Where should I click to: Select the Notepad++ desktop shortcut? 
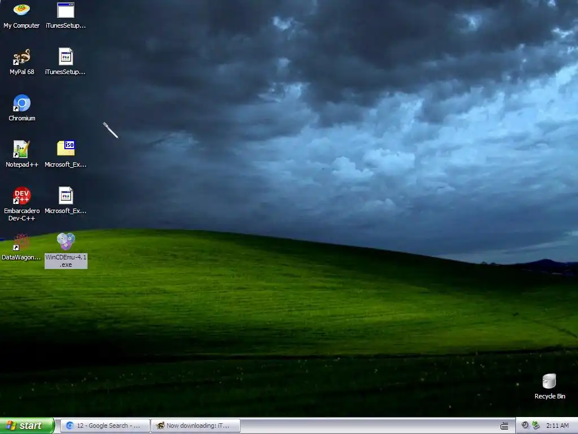click(22, 154)
